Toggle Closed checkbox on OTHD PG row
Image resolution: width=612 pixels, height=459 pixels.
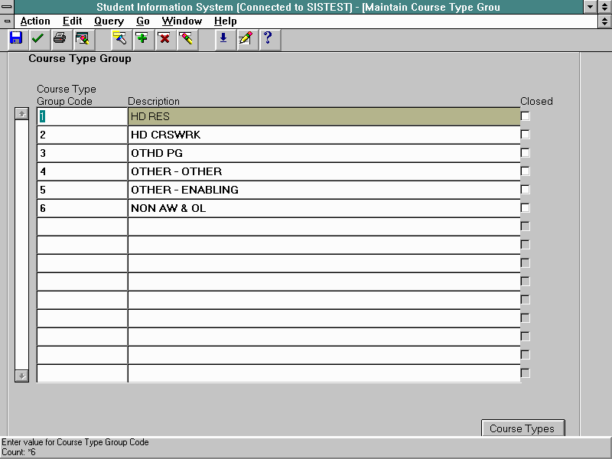point(526,153)
